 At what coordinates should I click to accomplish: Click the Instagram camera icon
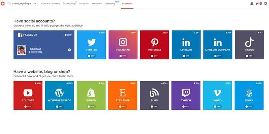click(x=123, y=42)
